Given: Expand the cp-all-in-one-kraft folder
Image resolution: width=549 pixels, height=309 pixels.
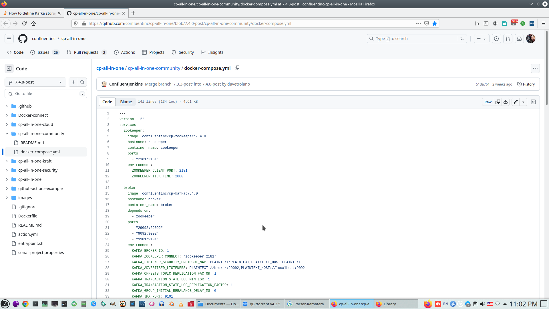Looking at the screenshot, I should [7, 161].
